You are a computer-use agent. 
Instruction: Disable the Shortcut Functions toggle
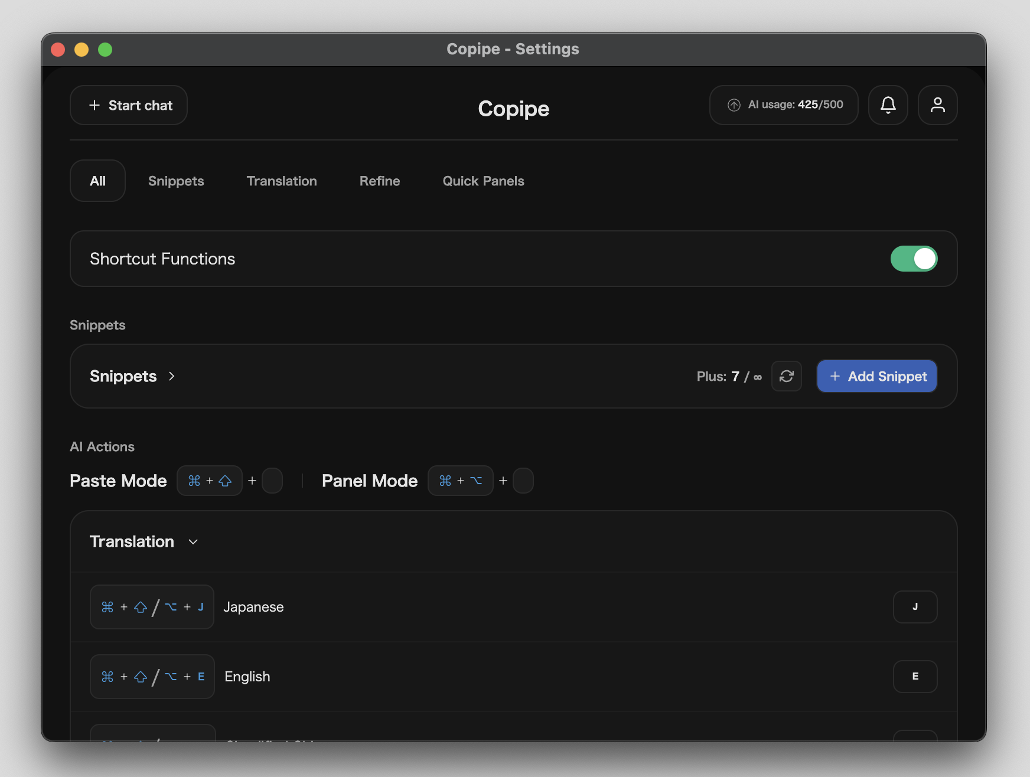tap(914, 259)
